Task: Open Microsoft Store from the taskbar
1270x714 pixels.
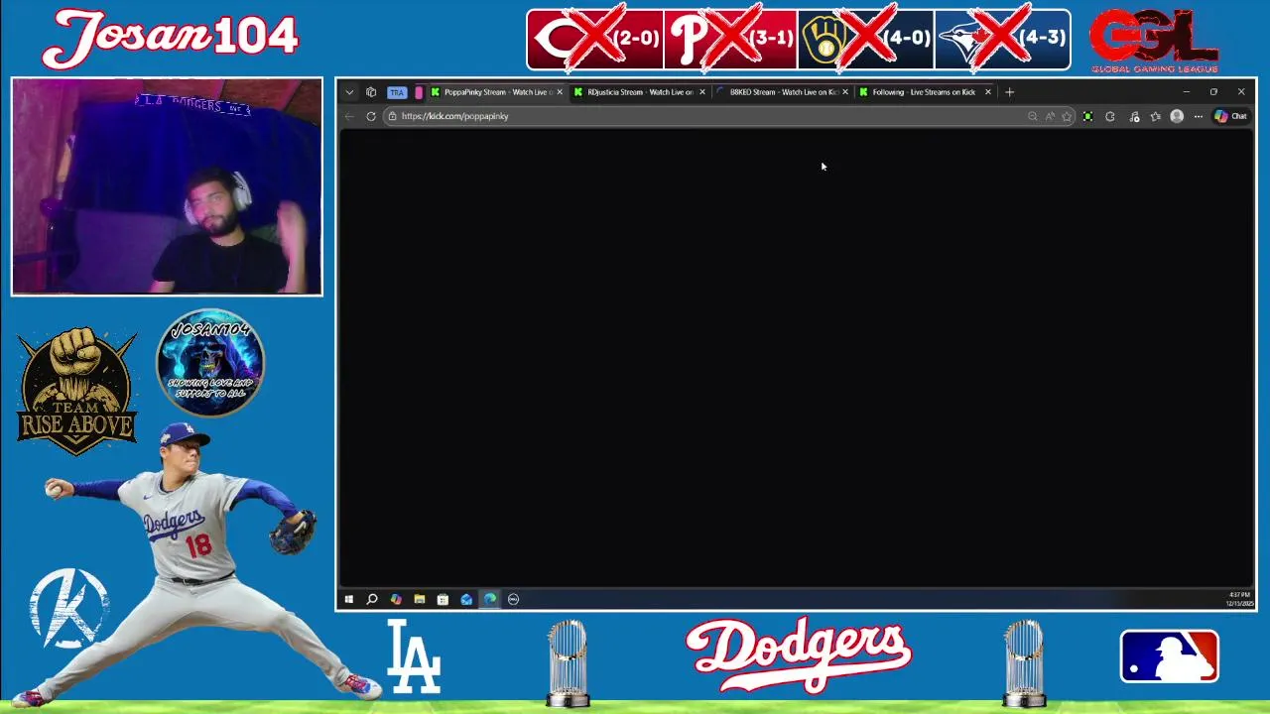Action: coord(443,599)
